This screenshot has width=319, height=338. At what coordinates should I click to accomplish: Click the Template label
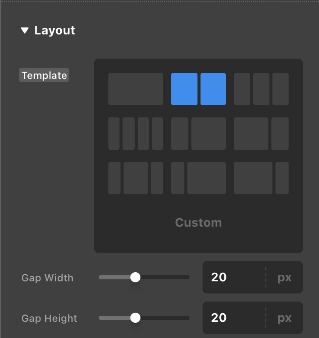click(x=44, y=75)
